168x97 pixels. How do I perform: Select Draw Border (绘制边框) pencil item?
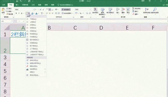point(36,60)
